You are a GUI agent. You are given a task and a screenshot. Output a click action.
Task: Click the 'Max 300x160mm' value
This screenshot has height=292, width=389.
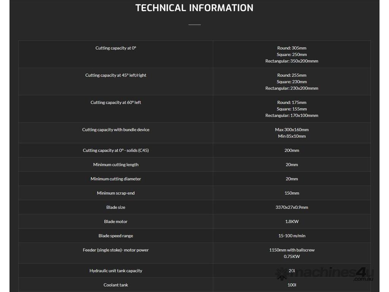pyautogui.click(x=292, y=130)
